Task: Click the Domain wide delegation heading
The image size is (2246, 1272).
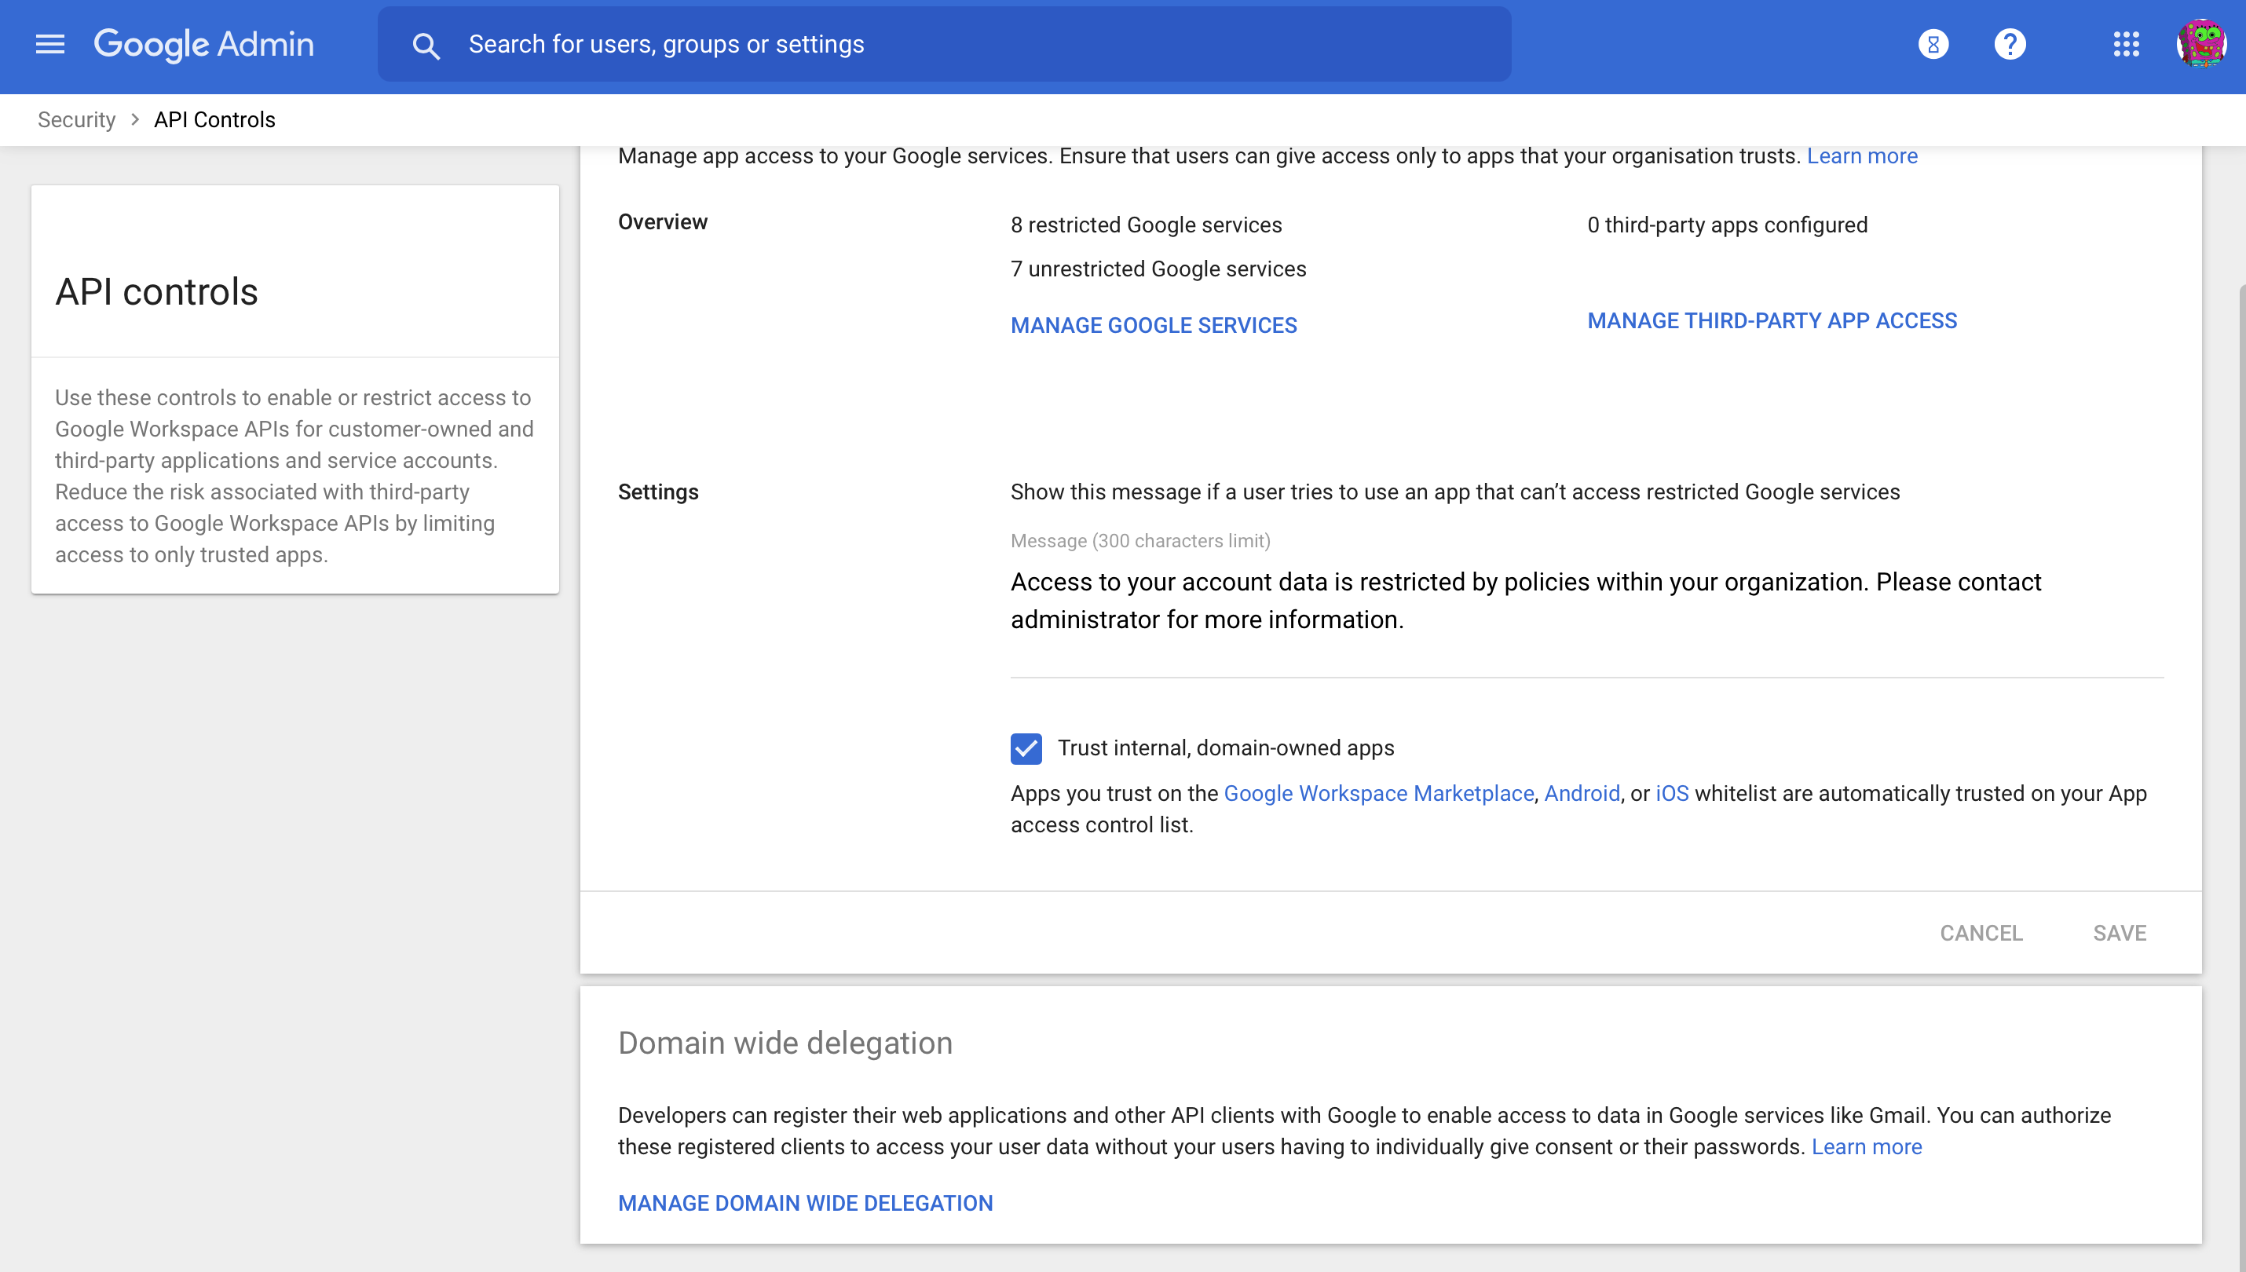Action: click(785, 1043)
